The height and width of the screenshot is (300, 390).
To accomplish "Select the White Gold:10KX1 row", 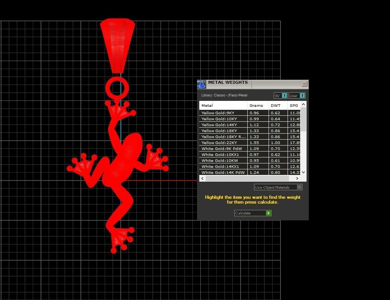I will pos(250,154).
